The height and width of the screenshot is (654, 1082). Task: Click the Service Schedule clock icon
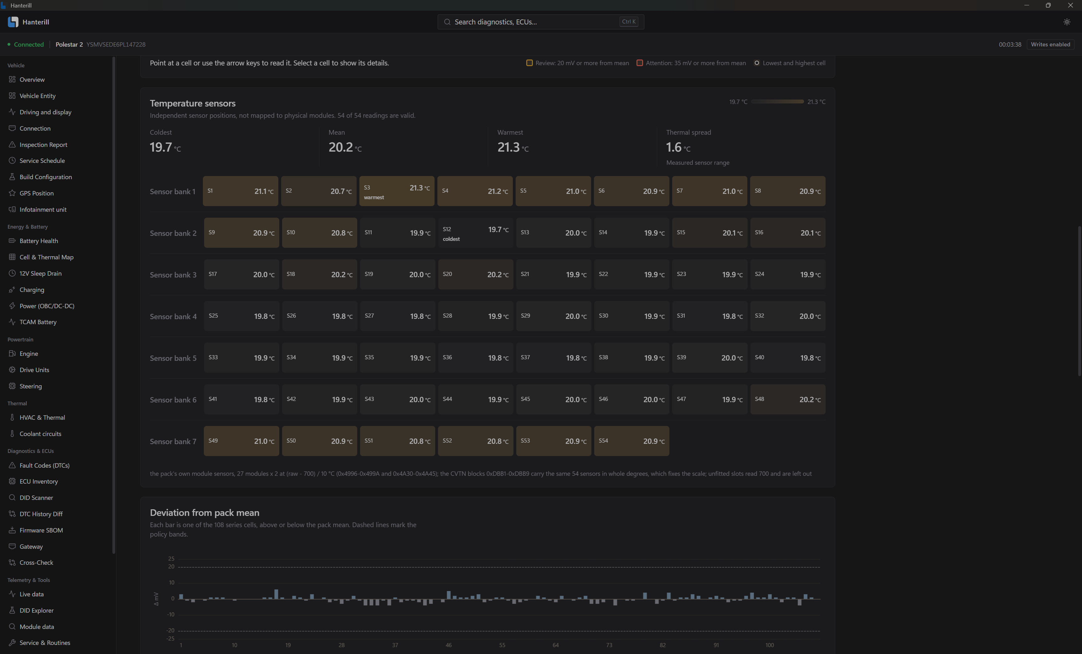click(12, 160)
